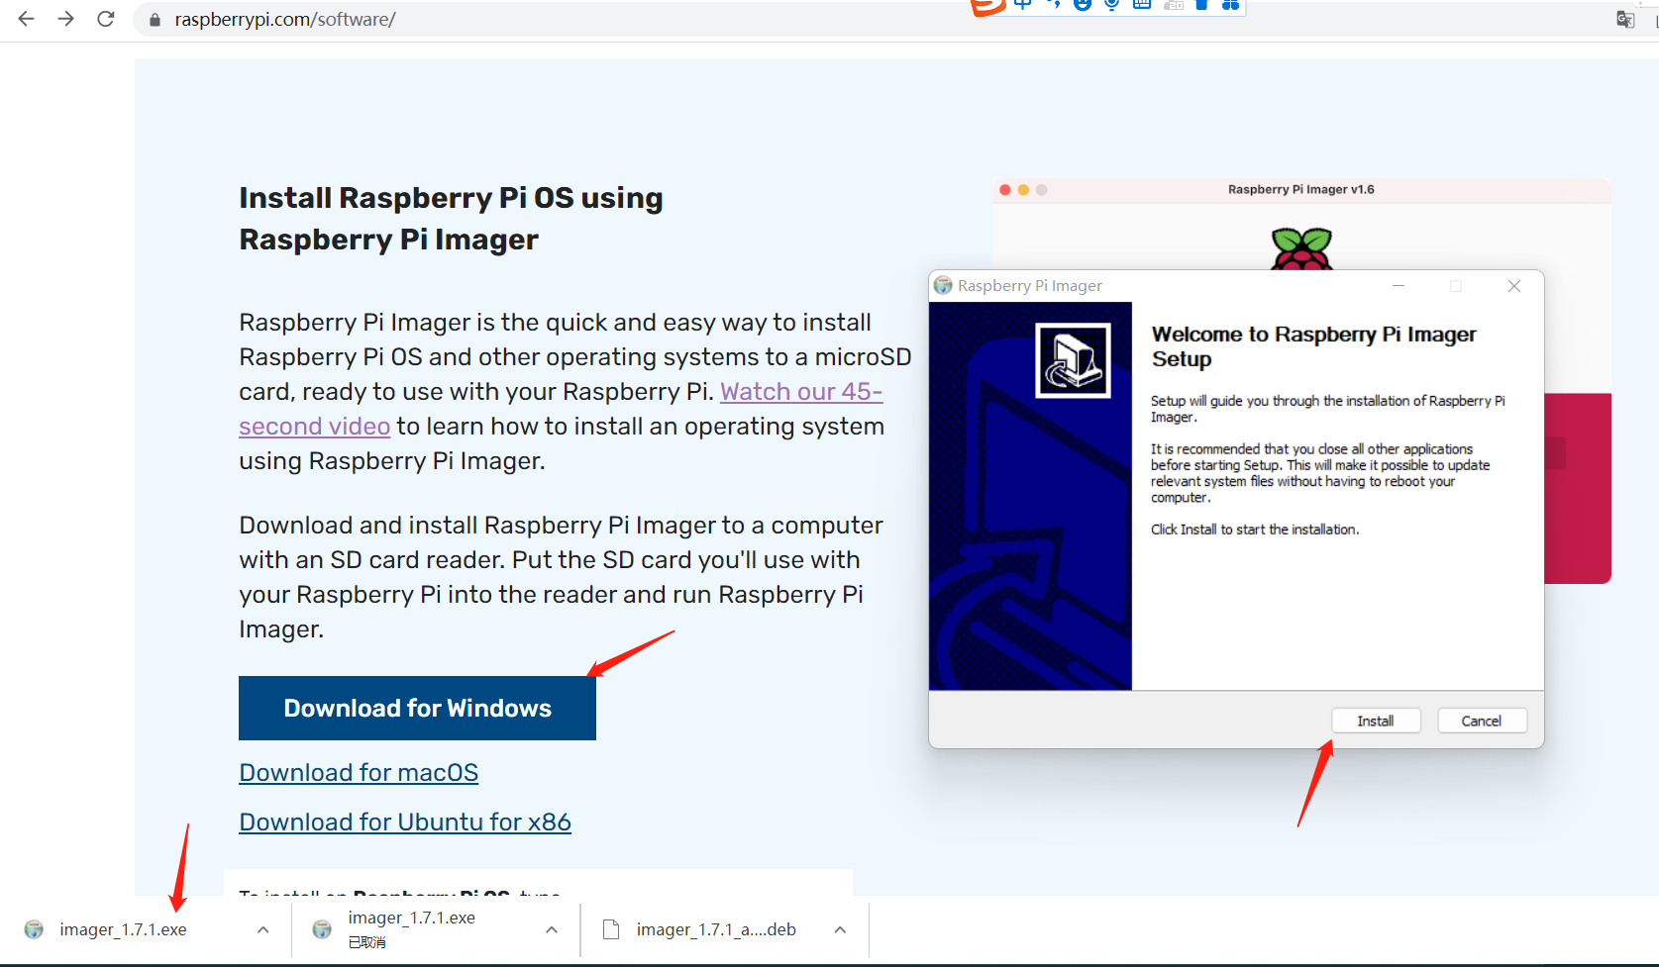Image resolution: width=1659 pixels, height=967 pixels.
Task: Open the Sogou soft keyboard icon
Action: 1142,4
